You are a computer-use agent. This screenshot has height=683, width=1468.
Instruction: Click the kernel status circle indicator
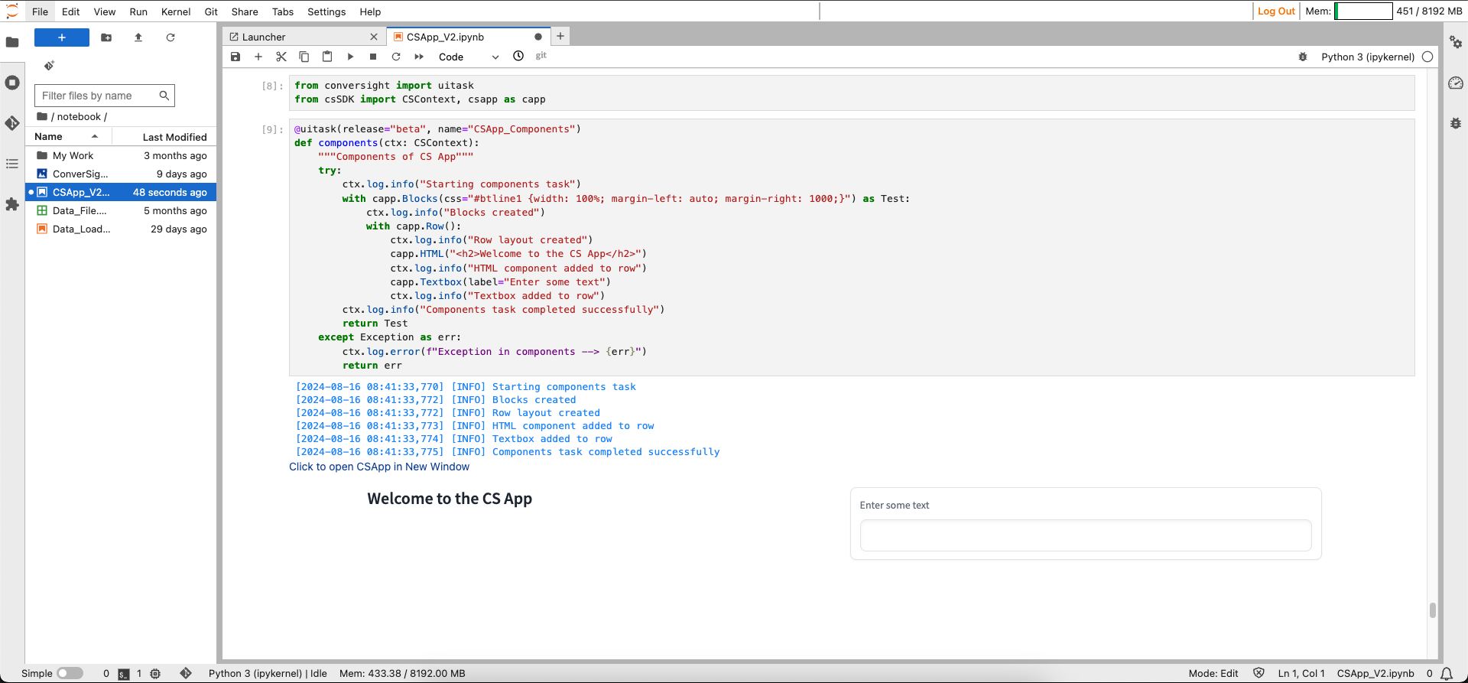tap(1427, 57)
